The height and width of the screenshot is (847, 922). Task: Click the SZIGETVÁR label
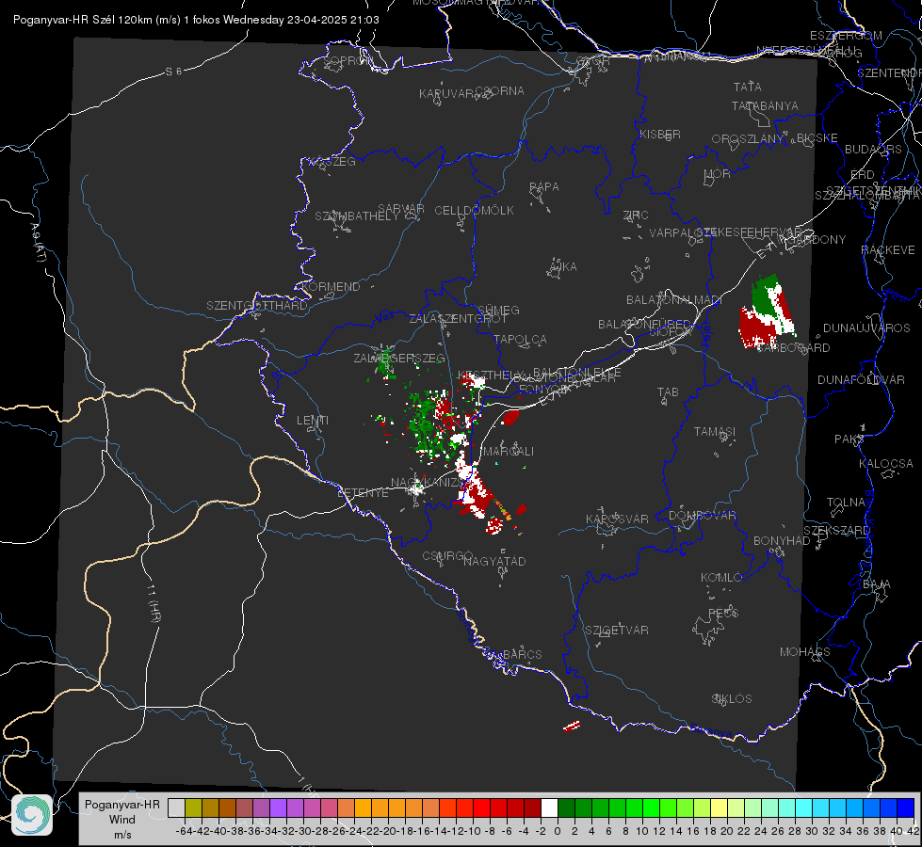(616, 631)
